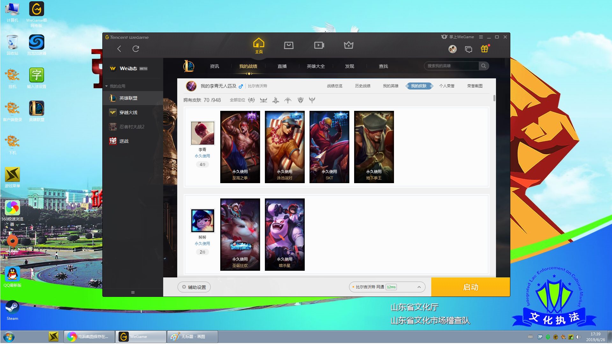Refresh the WeGame page
612x344 pixels.
tap(136, 49)
